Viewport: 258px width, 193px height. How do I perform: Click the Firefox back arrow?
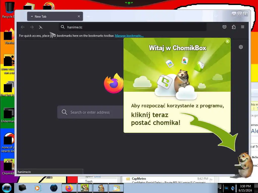tap(23, 27)
